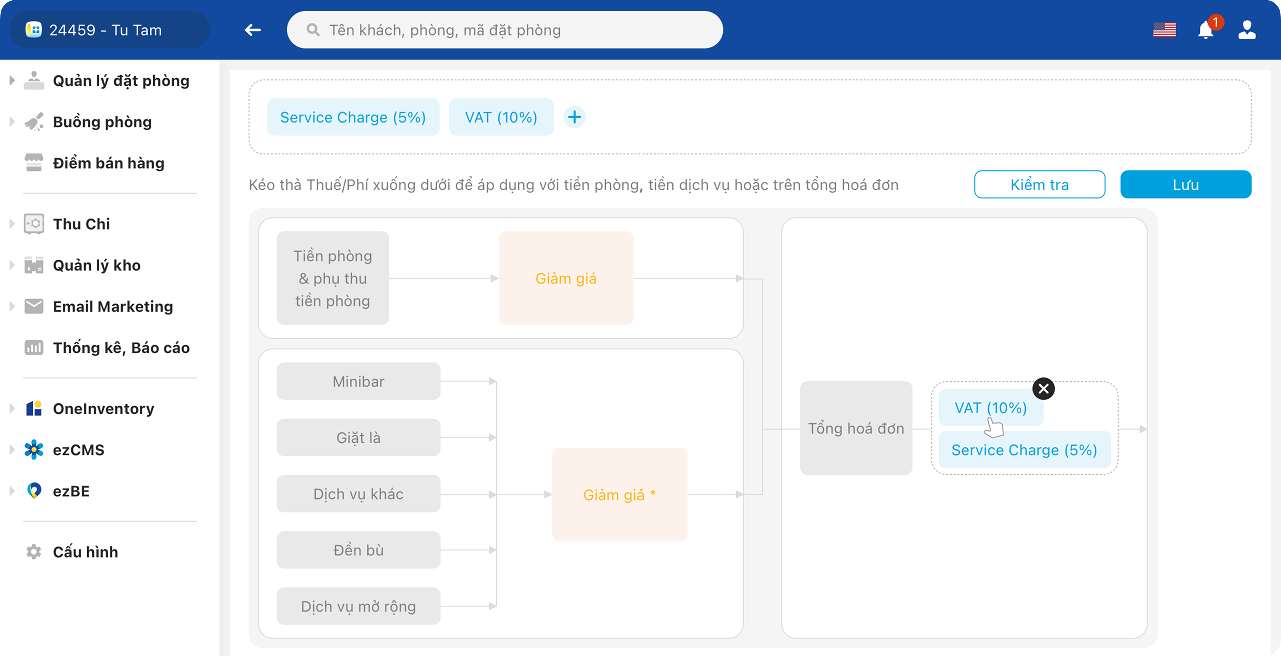Click the Kiểm tra button
The height and width of the screenshot is (656, 1281).
[x=1039, y=185]
